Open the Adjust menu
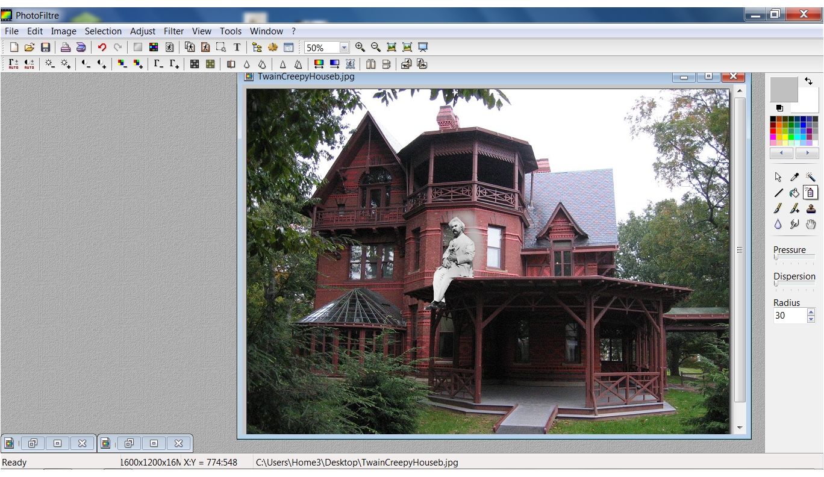The image size is (824, 477). click(143, 31)
